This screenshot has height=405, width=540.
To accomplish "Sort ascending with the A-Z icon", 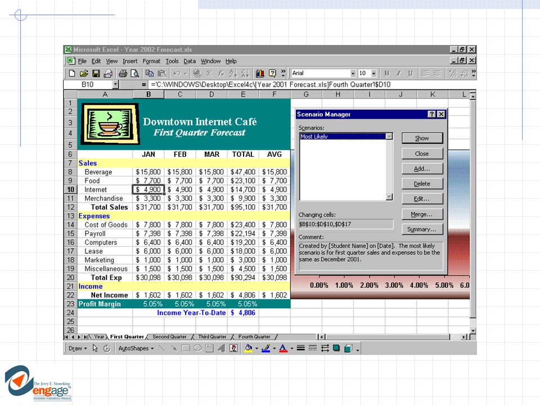I will 233,73.
